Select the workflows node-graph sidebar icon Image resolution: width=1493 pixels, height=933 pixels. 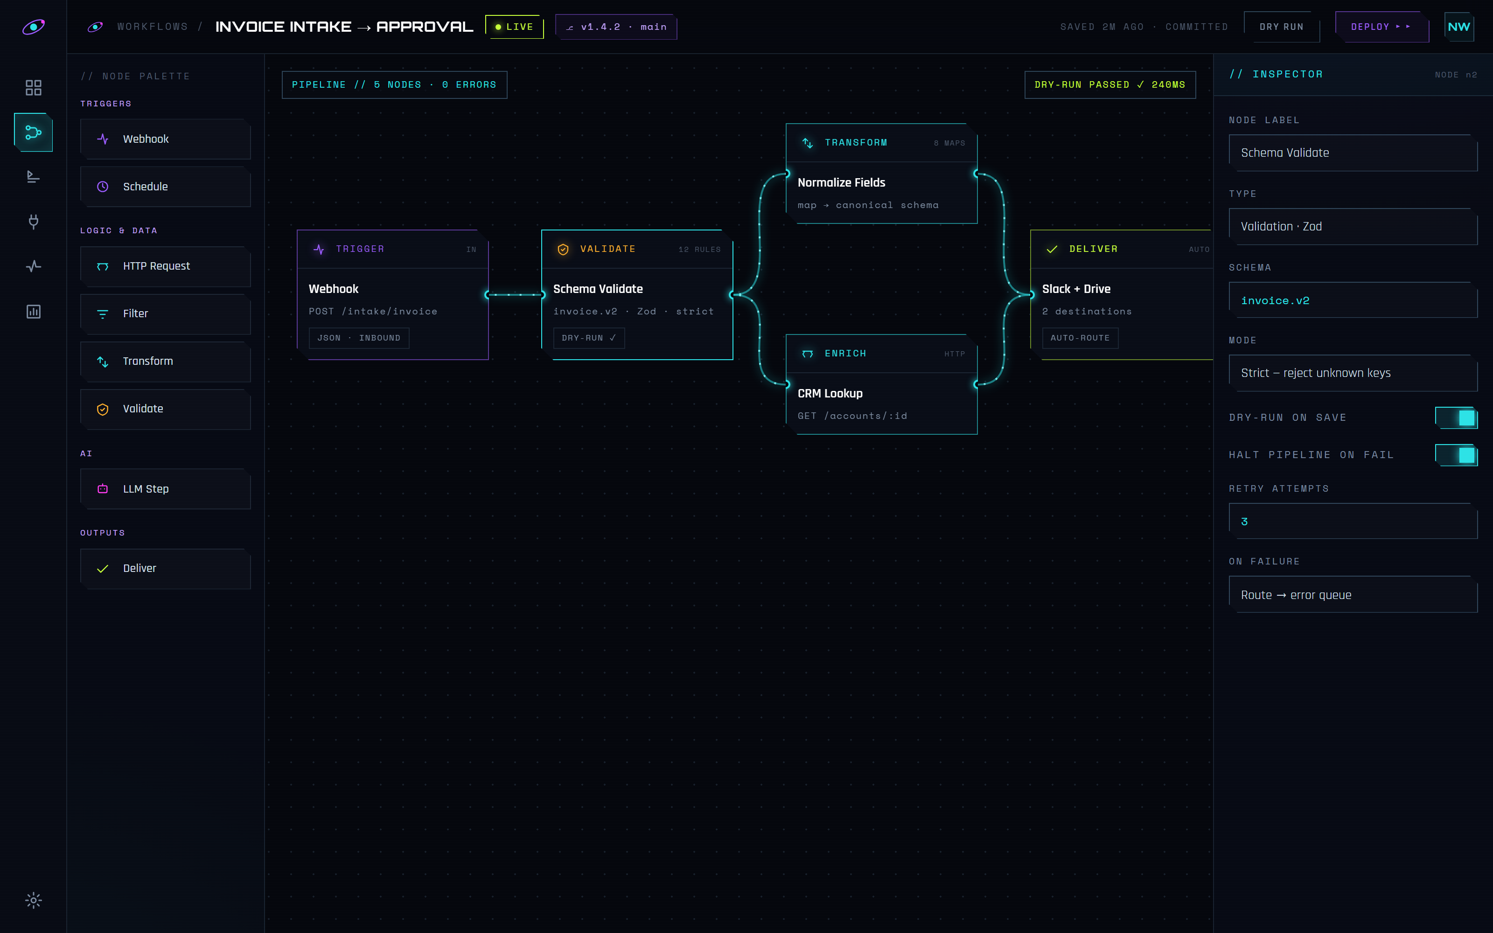pos(33,132)
